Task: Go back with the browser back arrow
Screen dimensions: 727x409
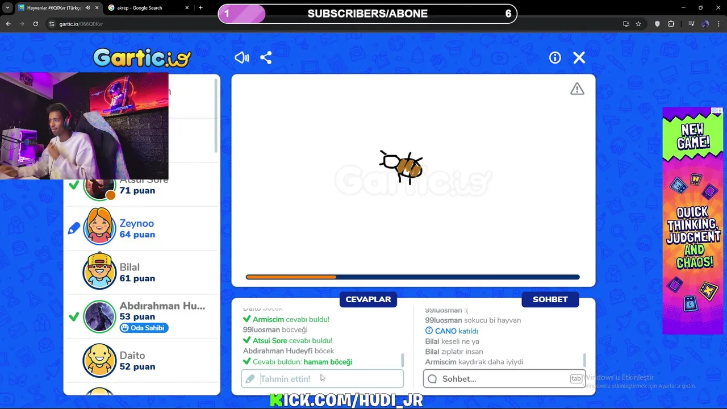Action: (8, 24)
